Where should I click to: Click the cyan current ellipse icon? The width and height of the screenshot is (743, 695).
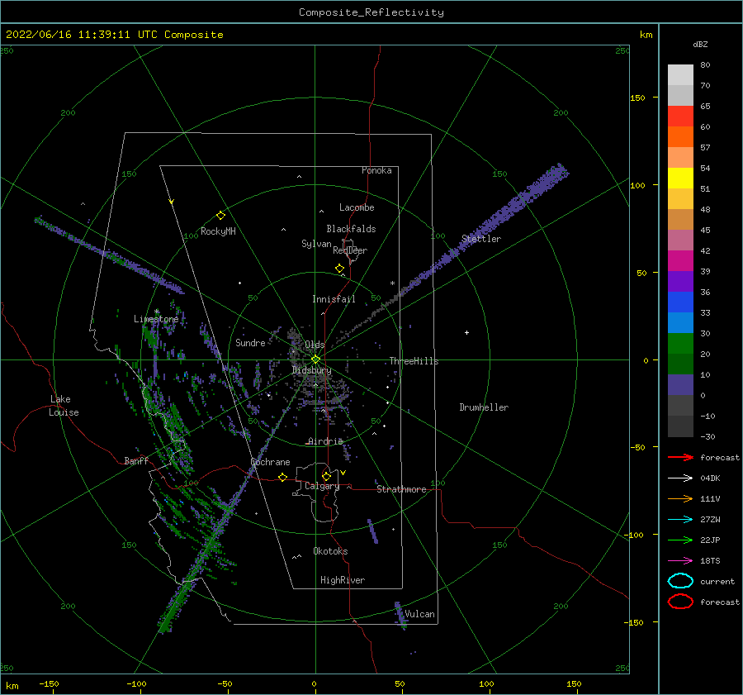pos(680,581)
